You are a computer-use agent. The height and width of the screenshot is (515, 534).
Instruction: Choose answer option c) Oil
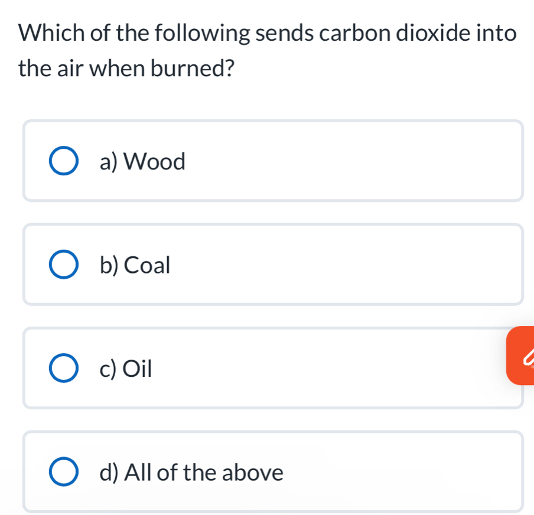coord(125,369)
